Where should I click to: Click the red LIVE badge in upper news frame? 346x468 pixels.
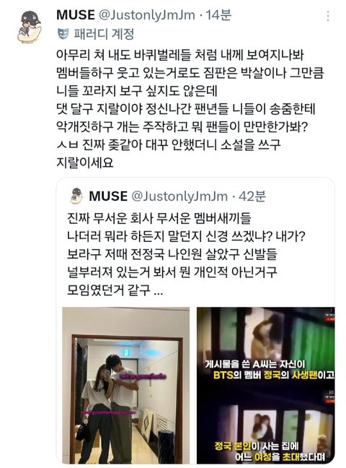tap(331, 319)
